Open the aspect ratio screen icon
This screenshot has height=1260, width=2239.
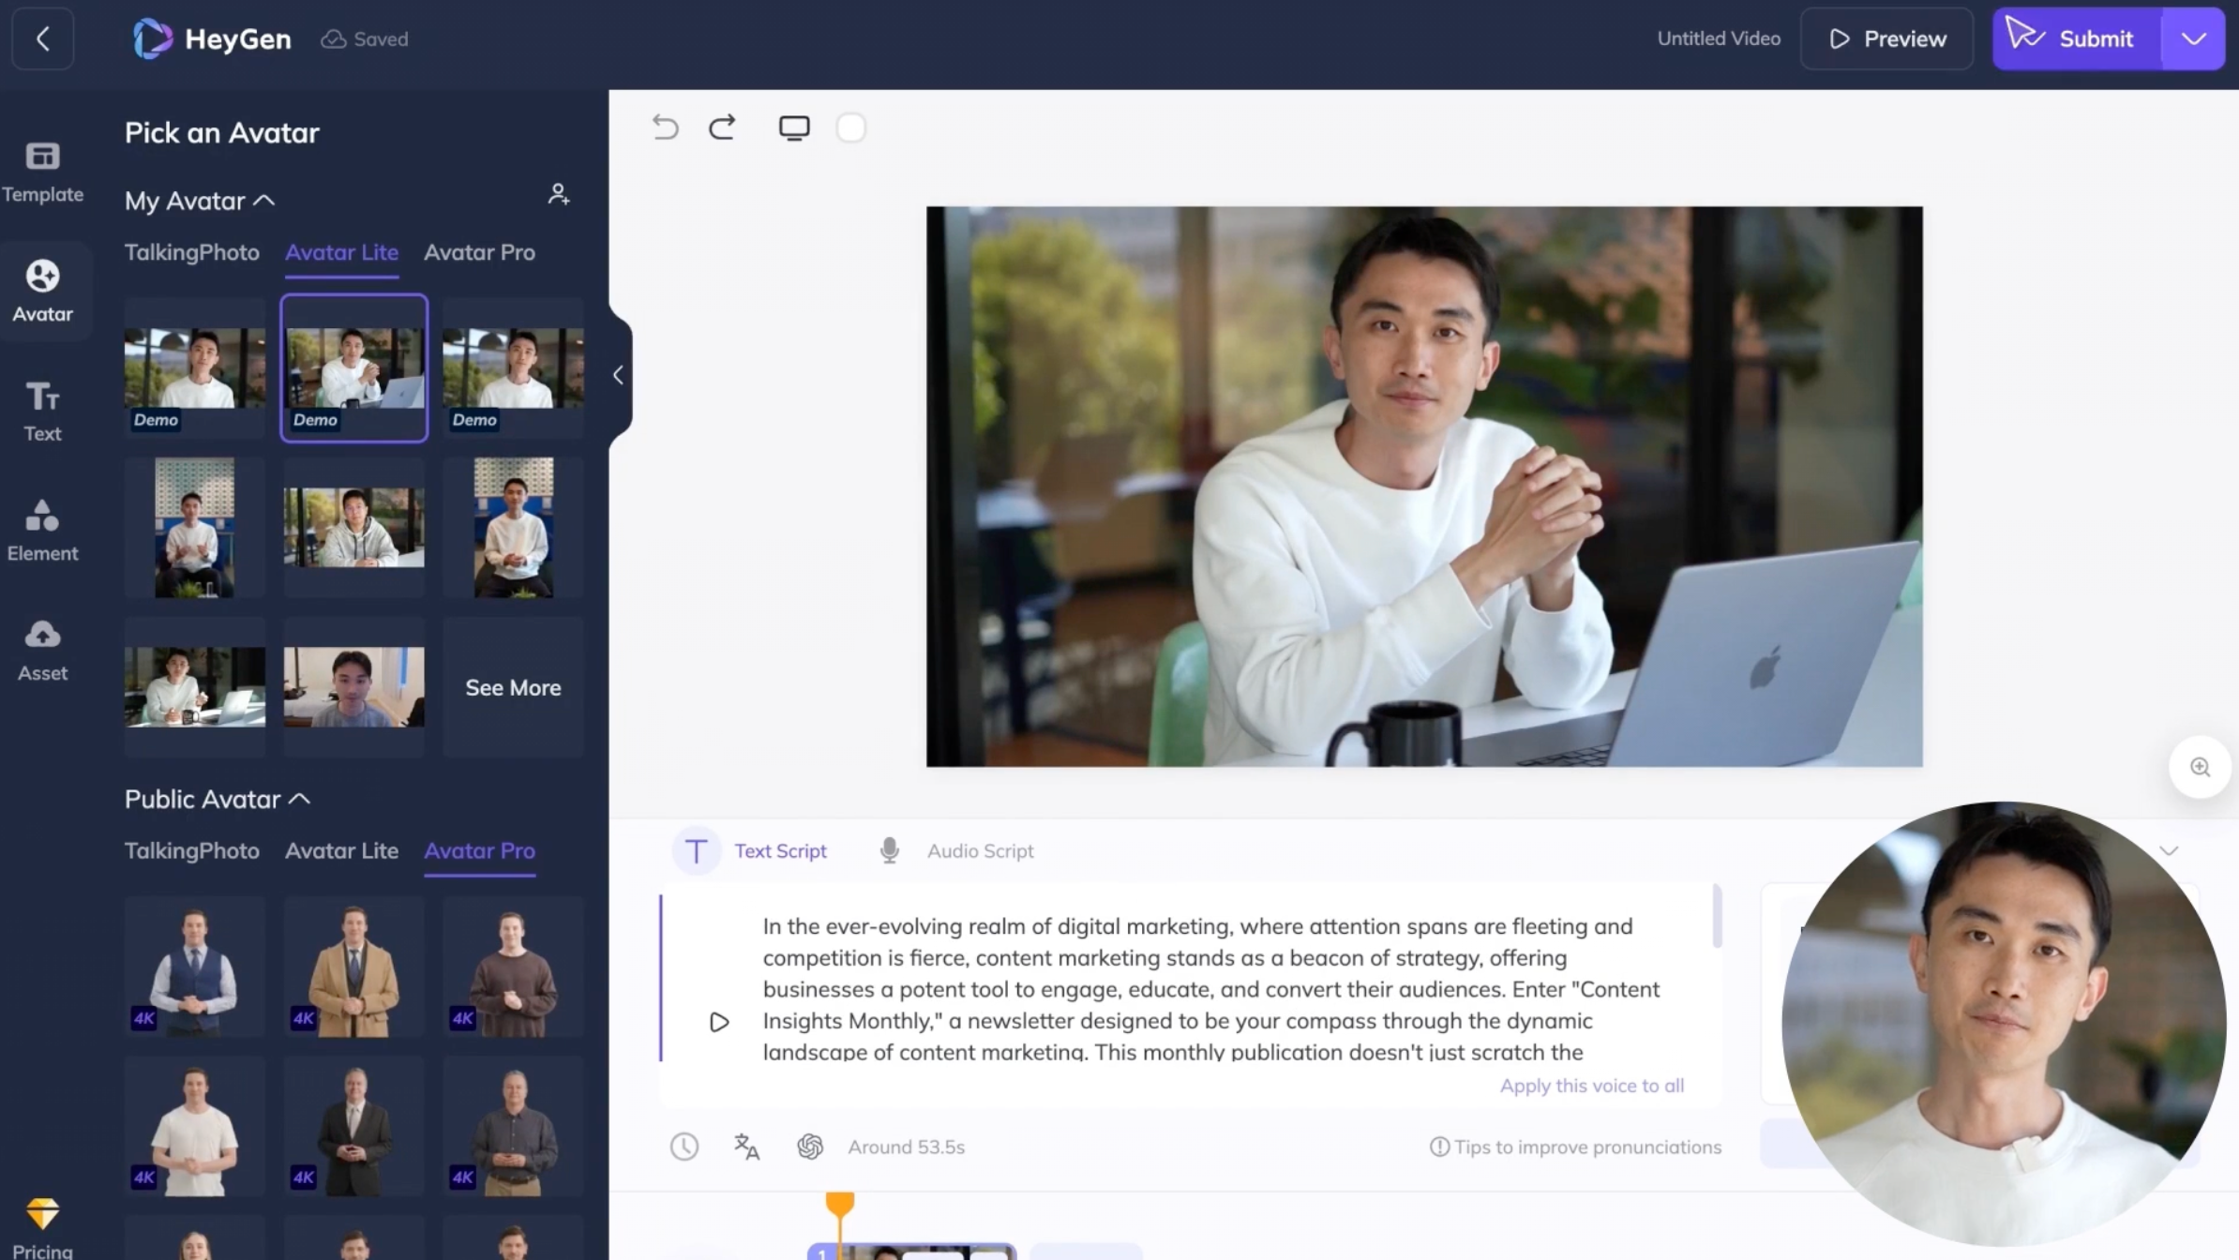click(x=794, y=127)
